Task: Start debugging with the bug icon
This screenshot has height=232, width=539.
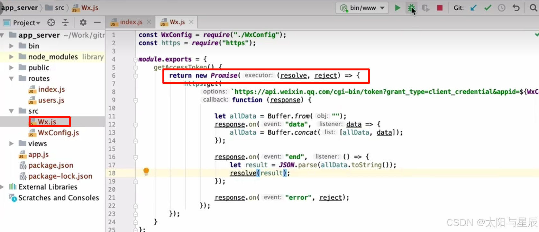Action: [411, 8]
